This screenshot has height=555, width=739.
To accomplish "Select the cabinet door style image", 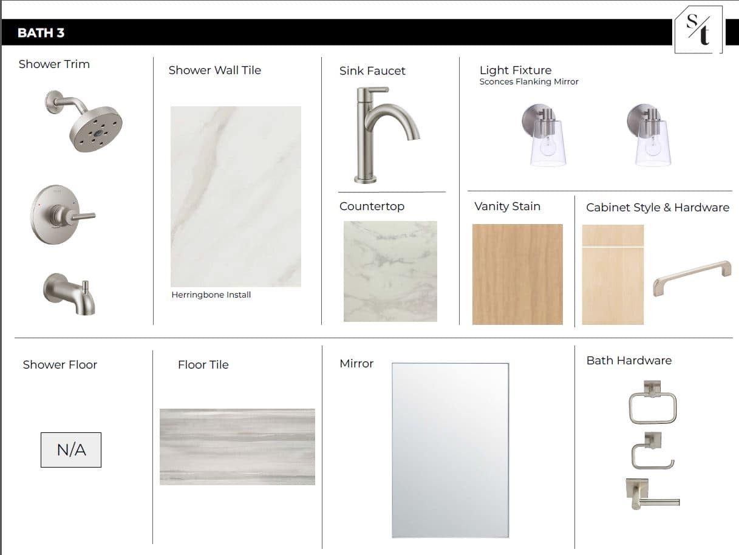I will [613, 274].
